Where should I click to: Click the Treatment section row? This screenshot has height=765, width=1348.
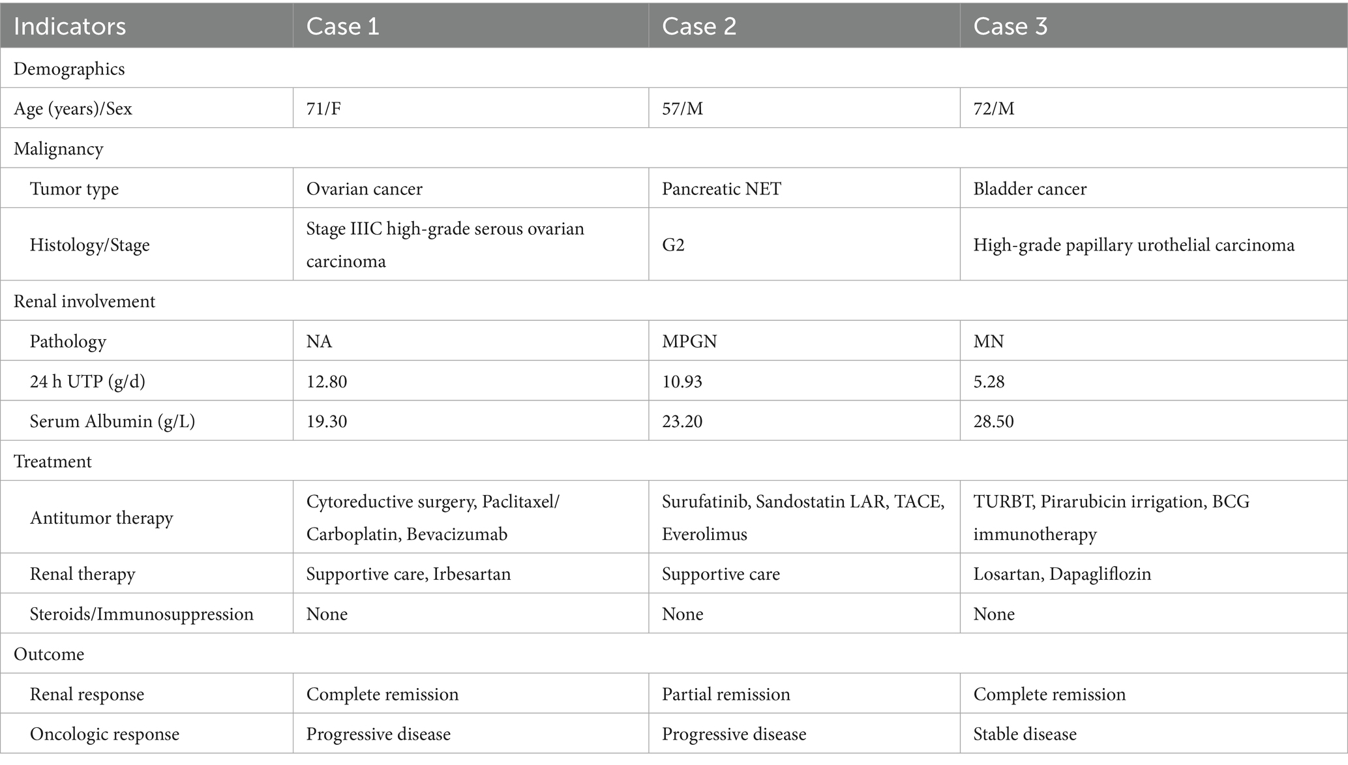[x=52, y=461]
